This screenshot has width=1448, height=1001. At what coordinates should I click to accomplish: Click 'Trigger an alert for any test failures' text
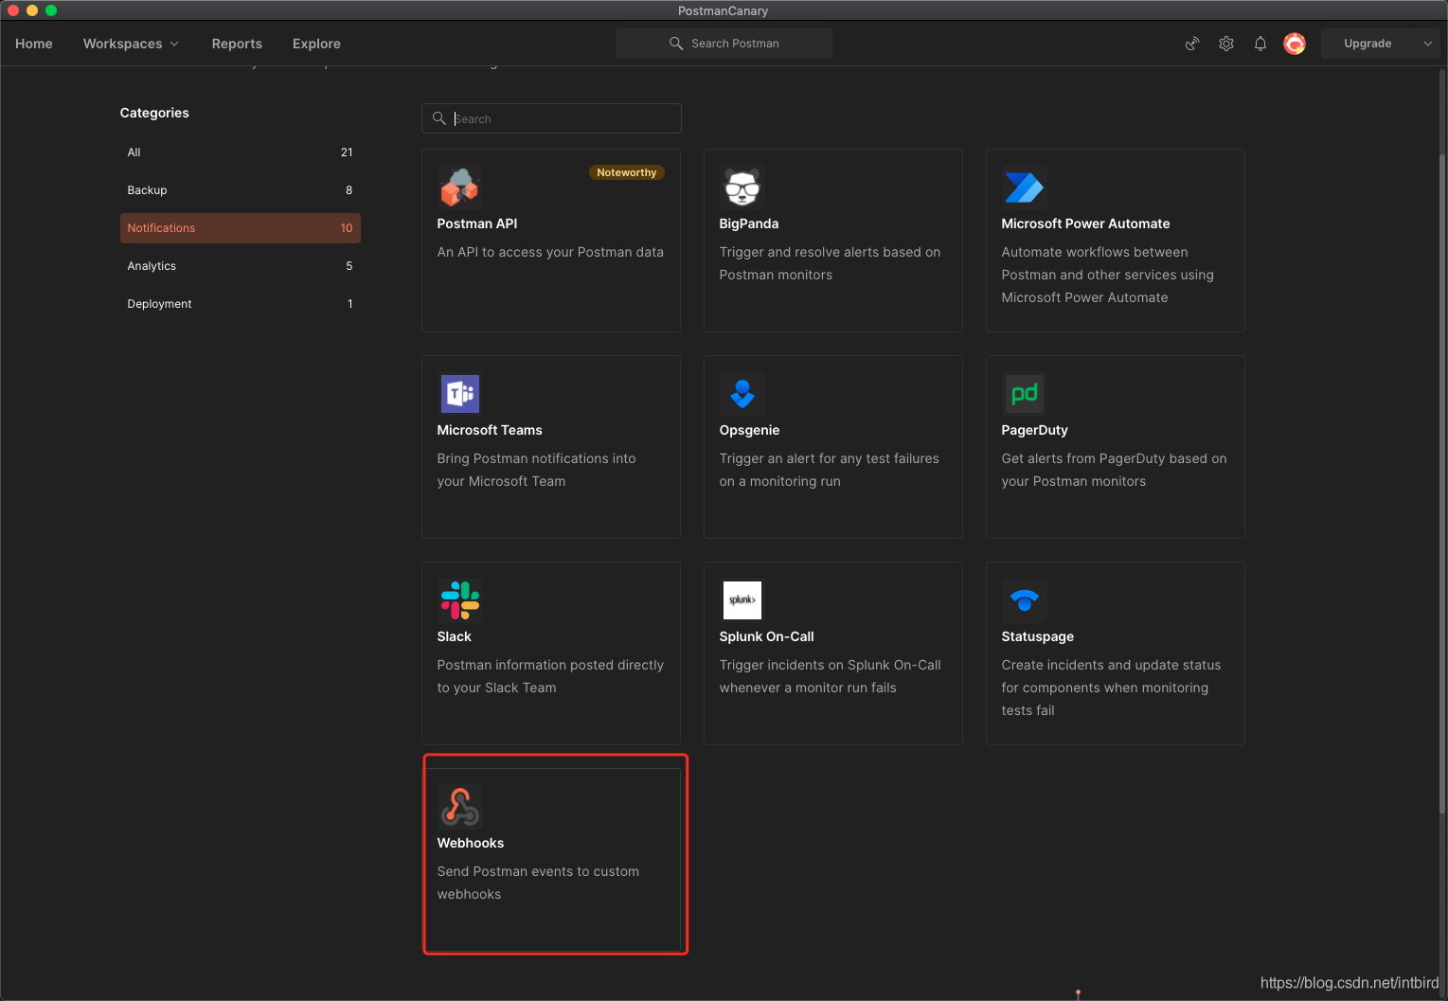pos(829,470)
